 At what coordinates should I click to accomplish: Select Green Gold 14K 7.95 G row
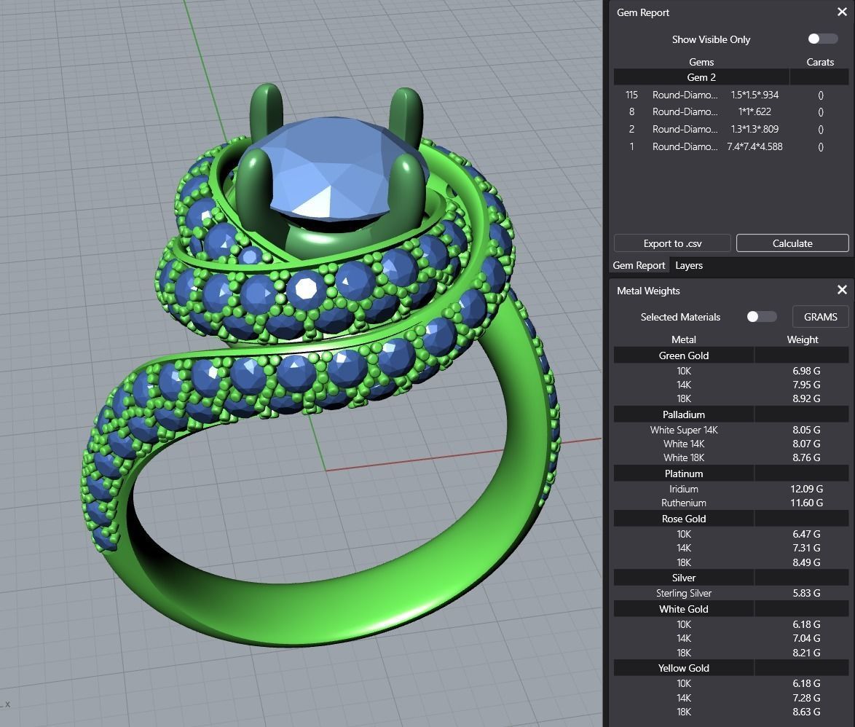[731, 385]
